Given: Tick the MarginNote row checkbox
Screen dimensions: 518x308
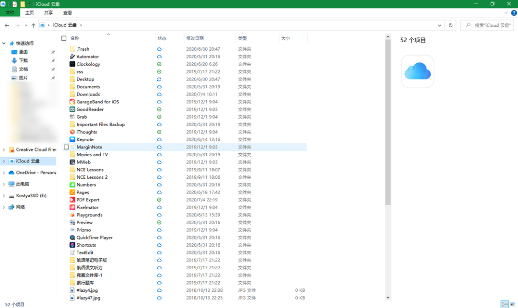Looking at the screenshot, I should tap(66, 147).
